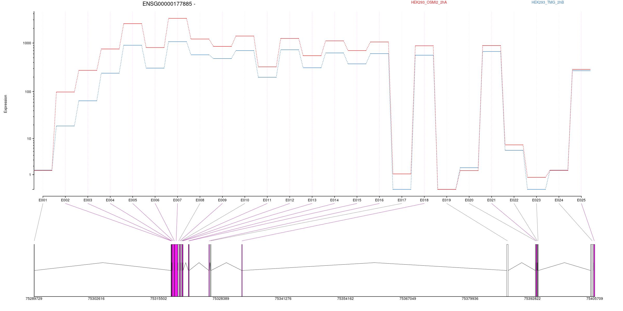Image resolution: width=623 pixels, height=311 pixels.
Task: Click genomic coordinate 75341276
Action: (x=283, y=299)
